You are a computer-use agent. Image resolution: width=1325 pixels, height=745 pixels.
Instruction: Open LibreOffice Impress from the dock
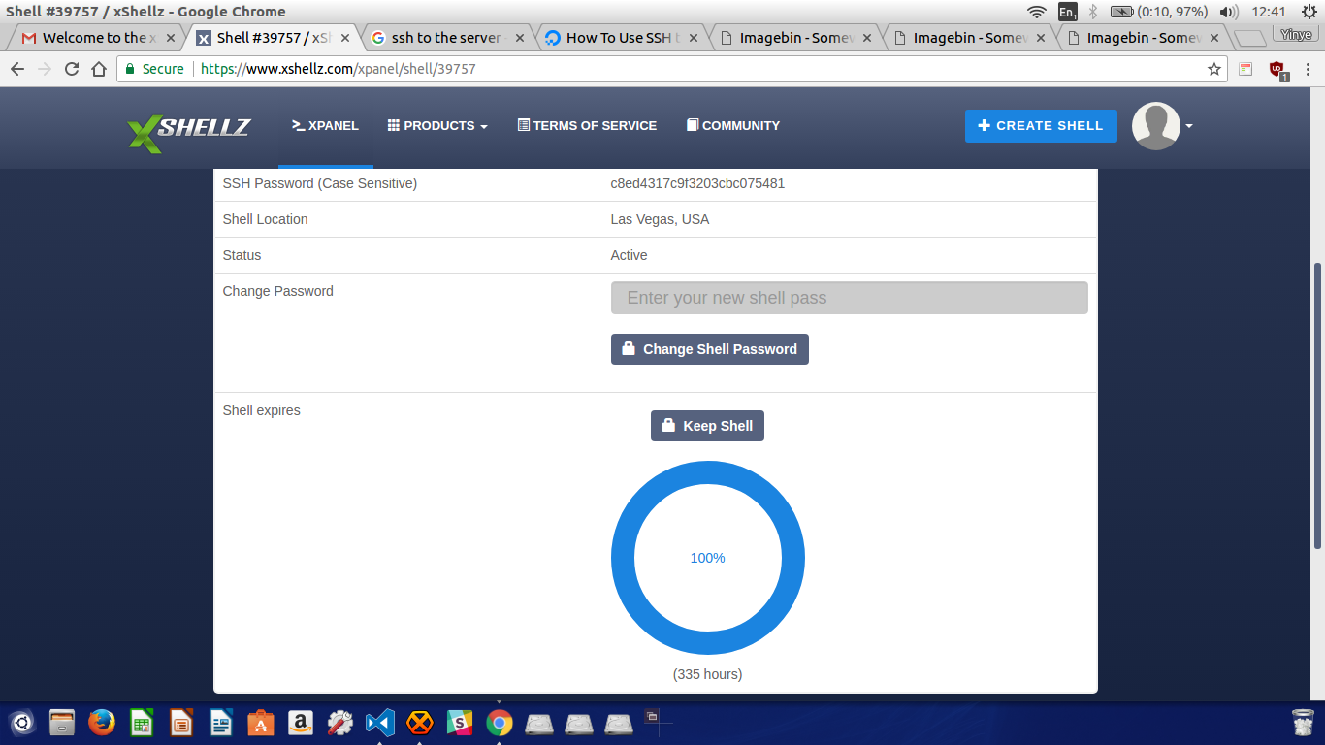[181, 723]
